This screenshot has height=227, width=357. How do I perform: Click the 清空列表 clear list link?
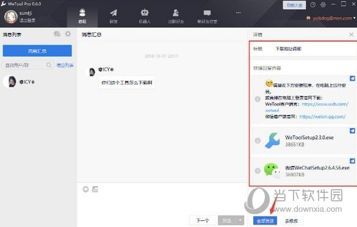(x=65, y=65)
